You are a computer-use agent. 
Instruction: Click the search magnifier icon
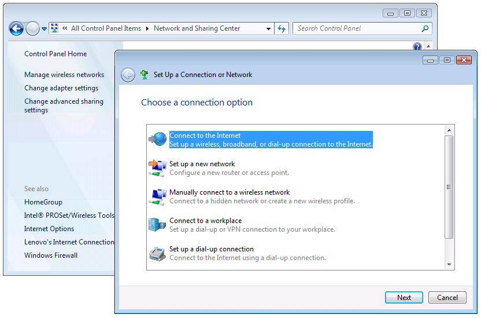[425, 28]
